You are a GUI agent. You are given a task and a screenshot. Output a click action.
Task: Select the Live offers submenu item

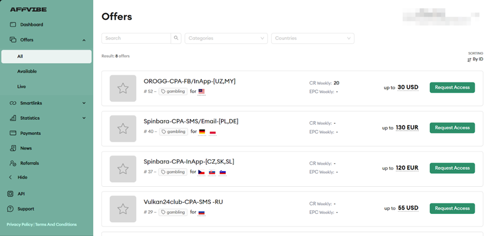tap(21, 87)
